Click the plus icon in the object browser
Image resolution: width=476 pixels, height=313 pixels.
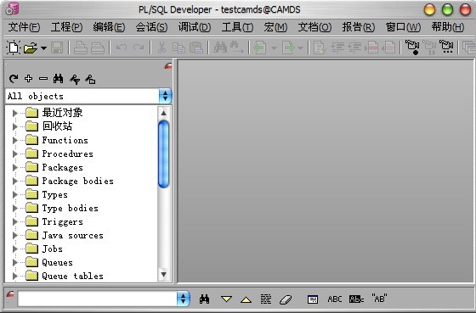[x=29, y=79]
